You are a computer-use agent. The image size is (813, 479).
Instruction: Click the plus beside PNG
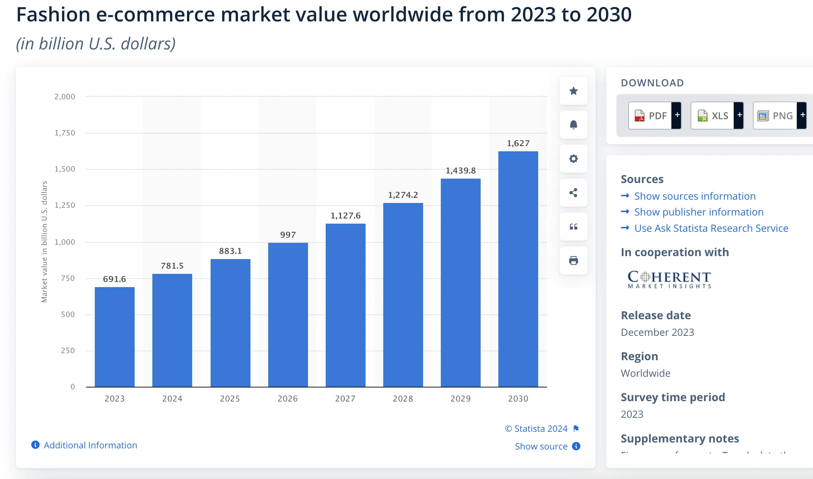[802, 115]
